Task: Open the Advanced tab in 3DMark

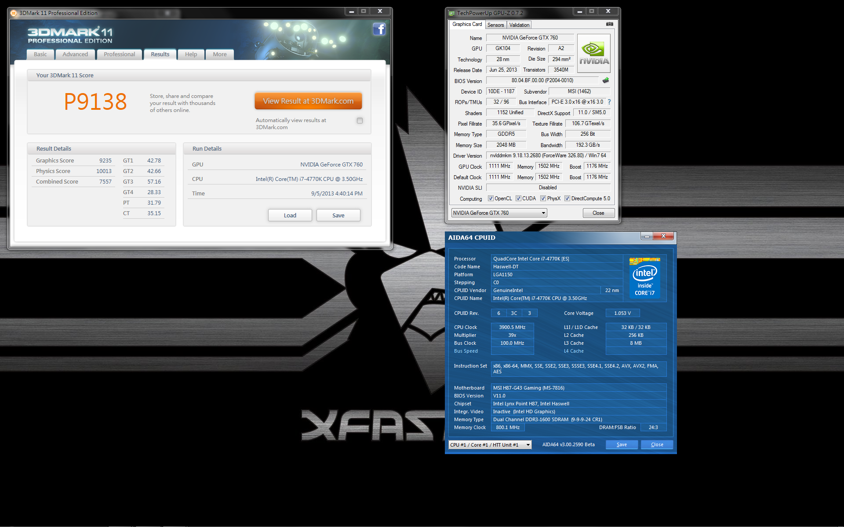Action: point(75,54)
